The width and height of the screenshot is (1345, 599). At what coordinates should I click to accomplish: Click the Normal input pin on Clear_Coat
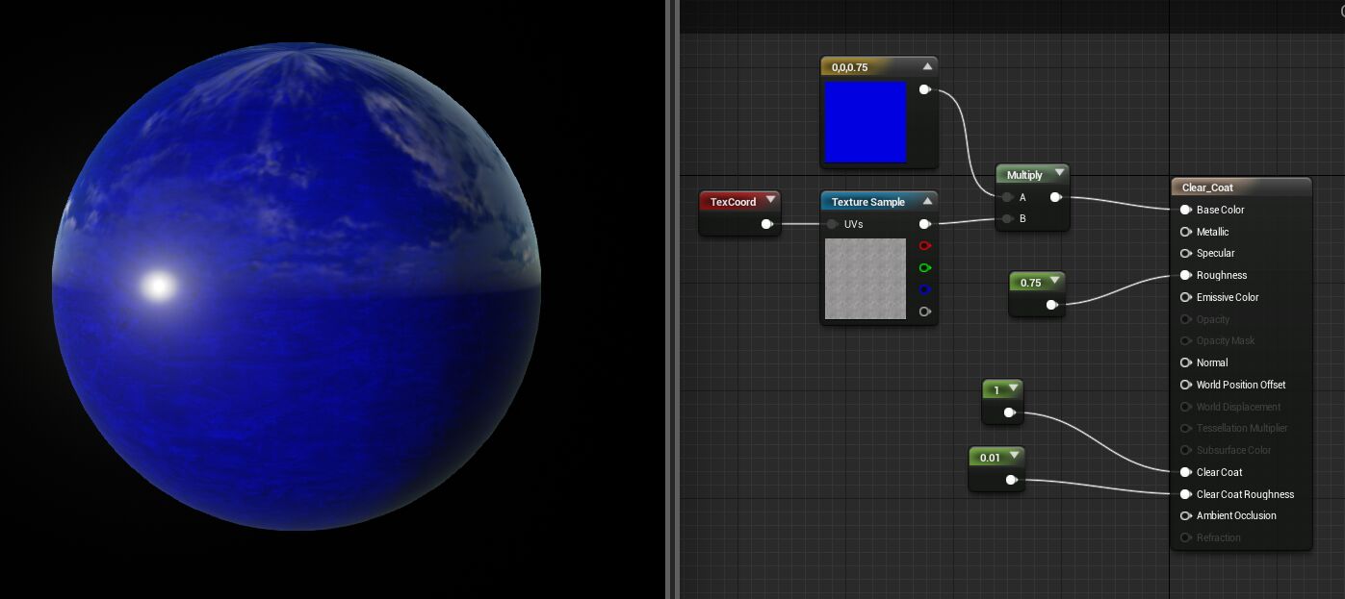coord(1185,362)
